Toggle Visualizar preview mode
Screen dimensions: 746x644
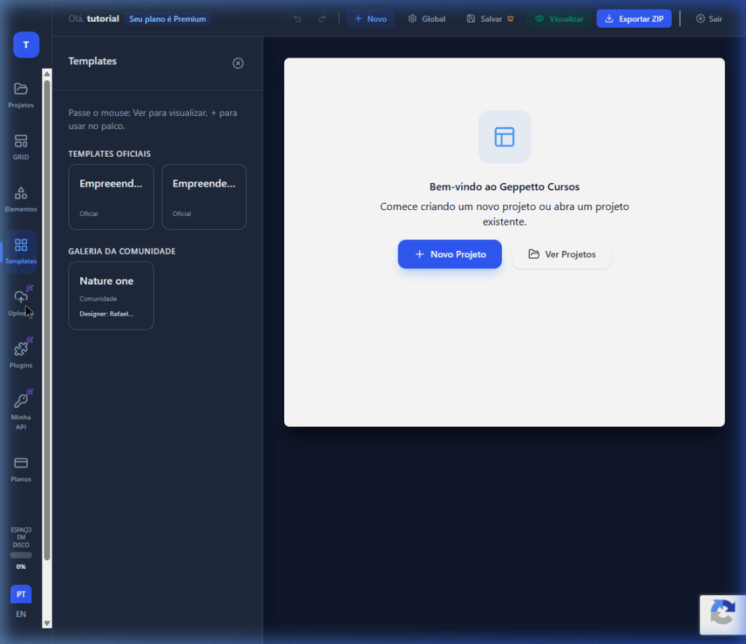pyautogui.click(x=559, y=19)
